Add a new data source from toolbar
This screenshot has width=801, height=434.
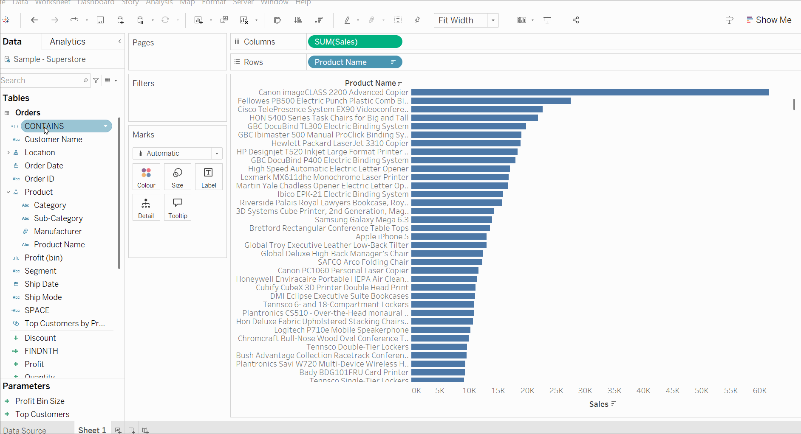[x=121, y=20]
